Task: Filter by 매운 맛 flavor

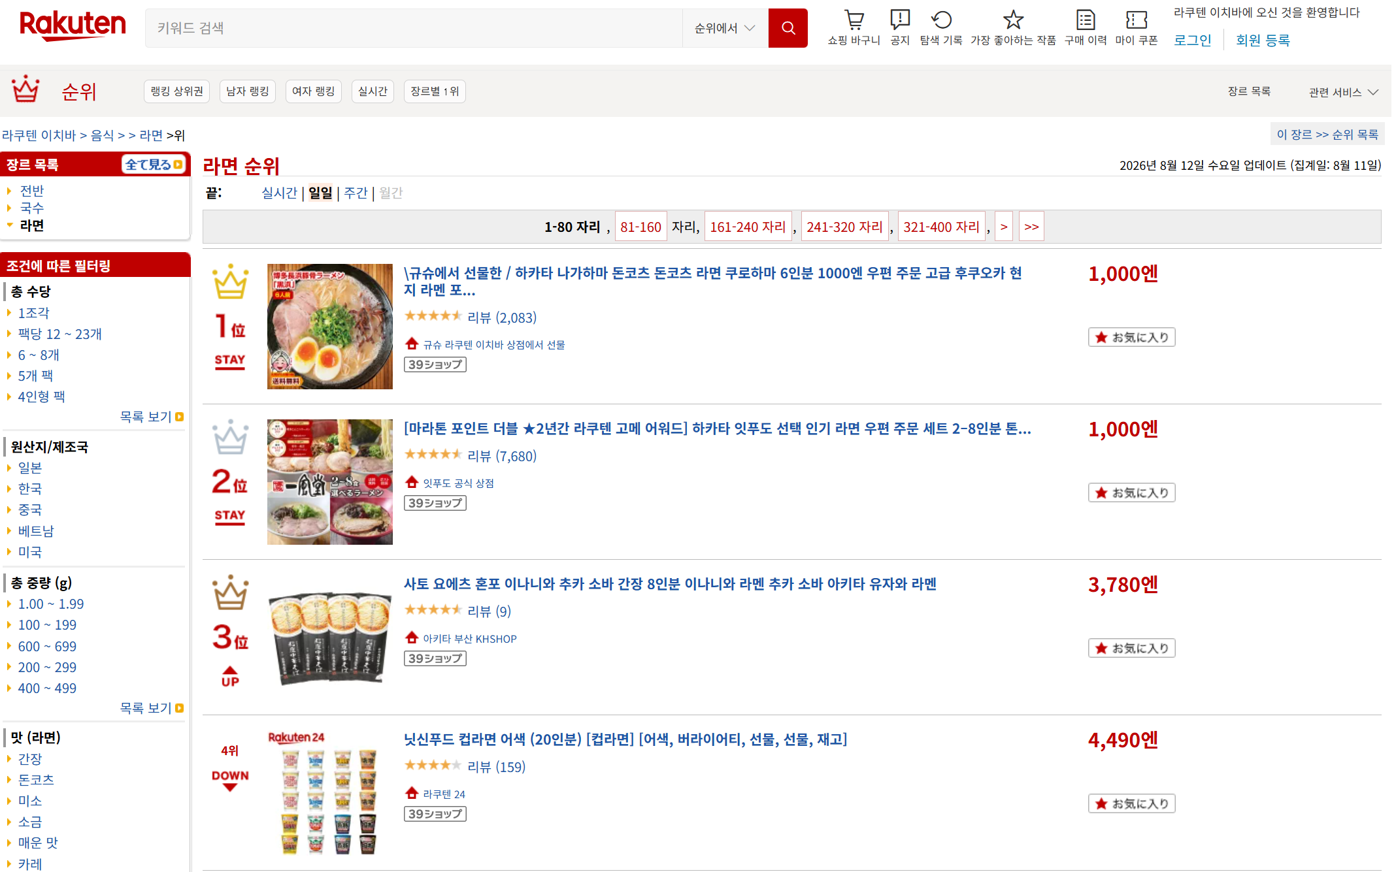Action: (x=38, y=843)
